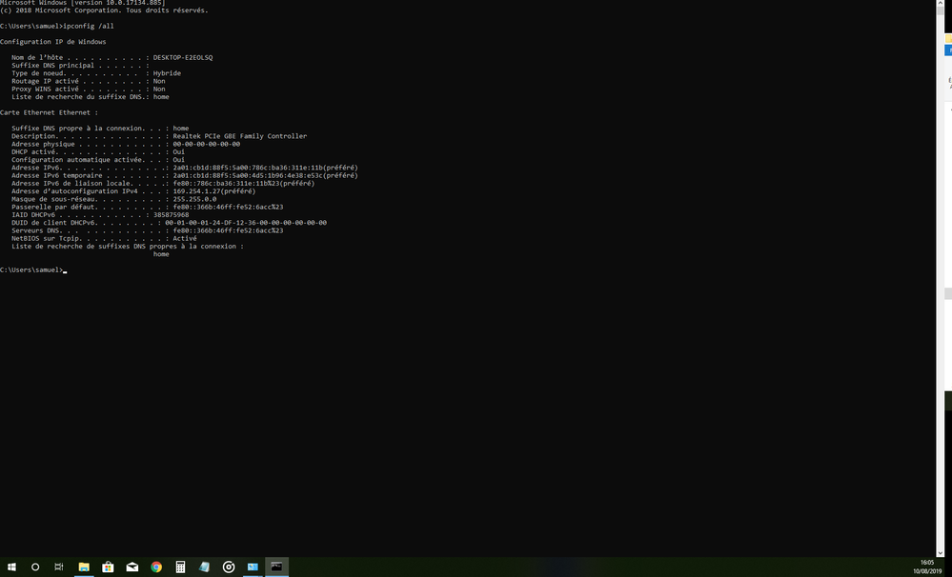This screenshot has width=952, height=577.
Task: Open the Windows Start menu
Action: (x=11, y=567)
